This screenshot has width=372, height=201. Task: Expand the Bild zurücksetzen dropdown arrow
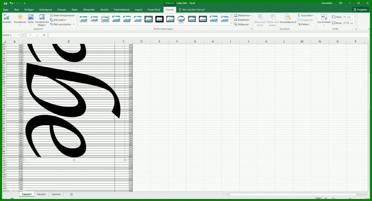coord(74,24)
